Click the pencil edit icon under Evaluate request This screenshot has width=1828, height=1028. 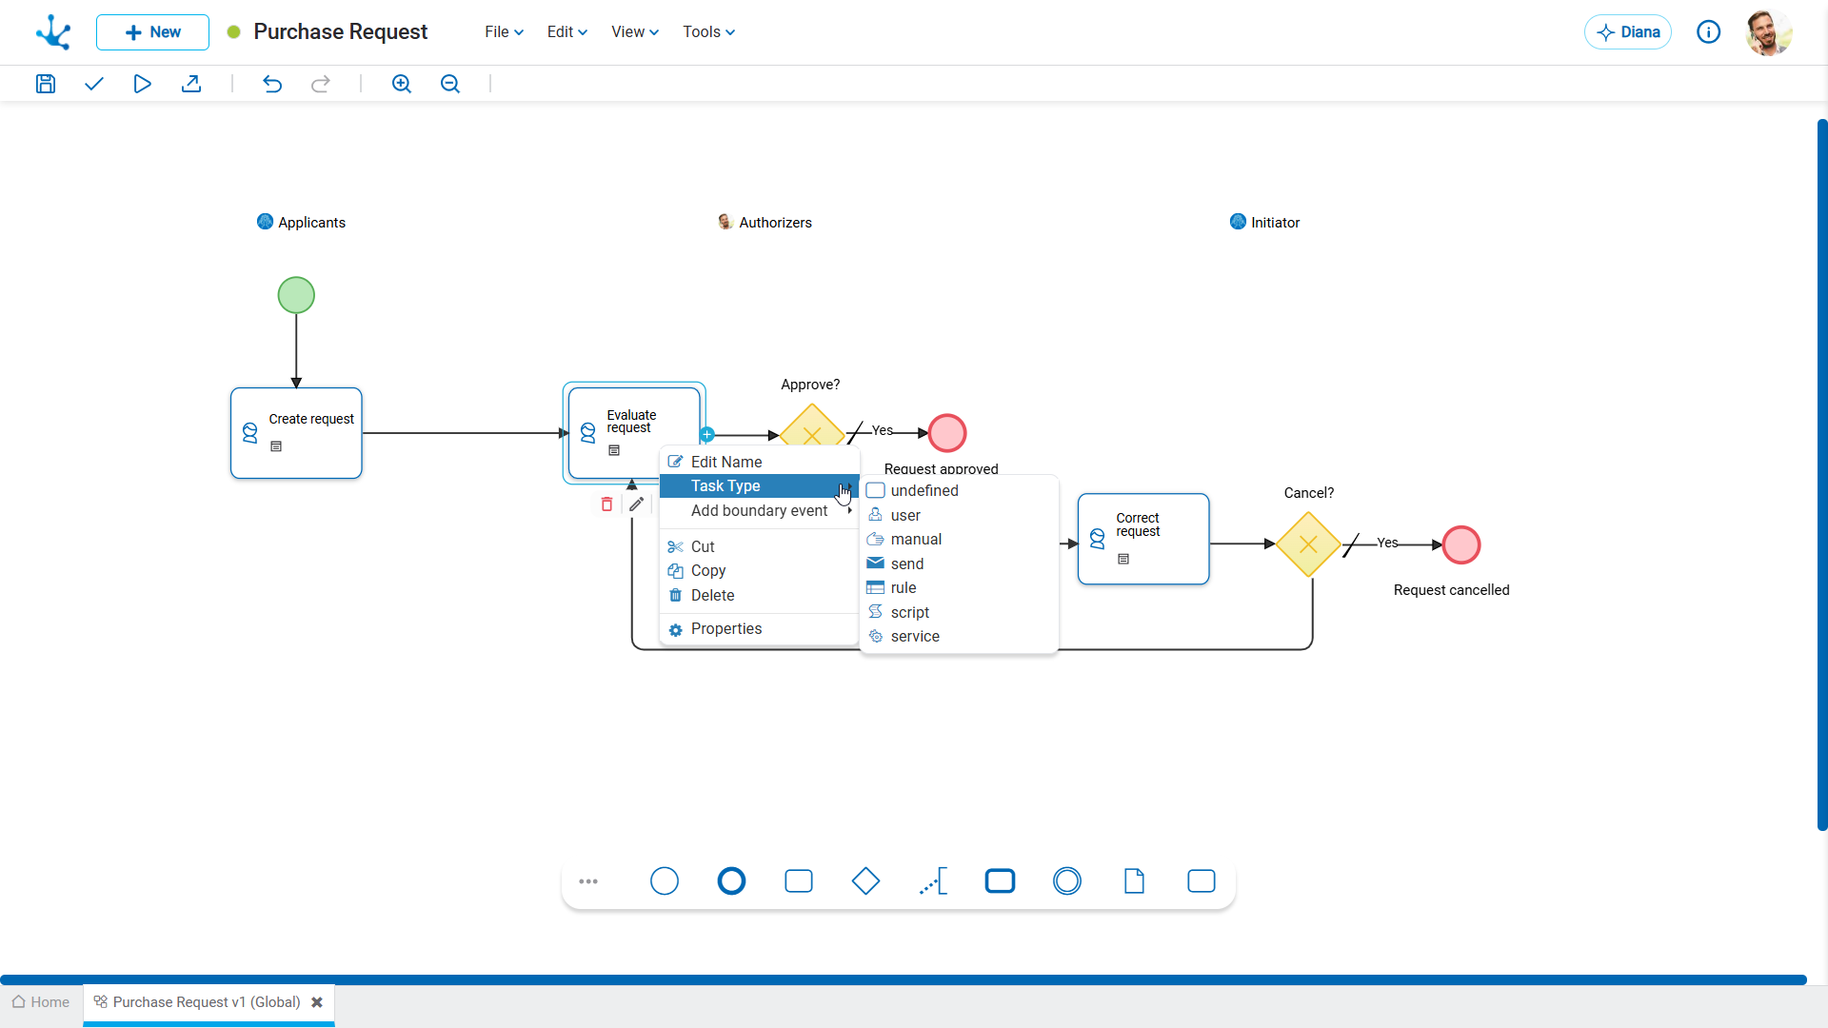(x=637, y=504)
